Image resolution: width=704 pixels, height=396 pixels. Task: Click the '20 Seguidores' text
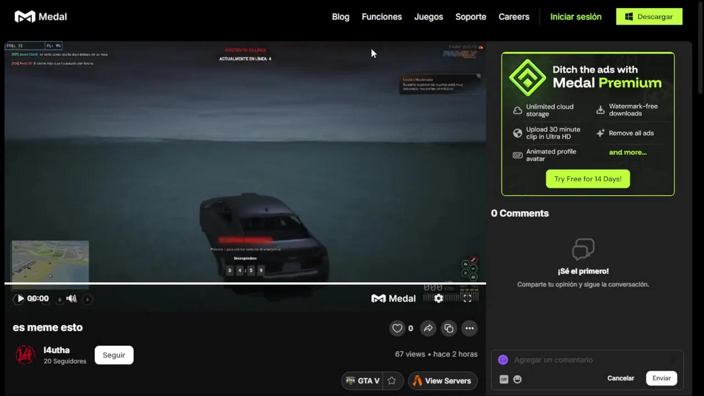[x=65, y=361]
